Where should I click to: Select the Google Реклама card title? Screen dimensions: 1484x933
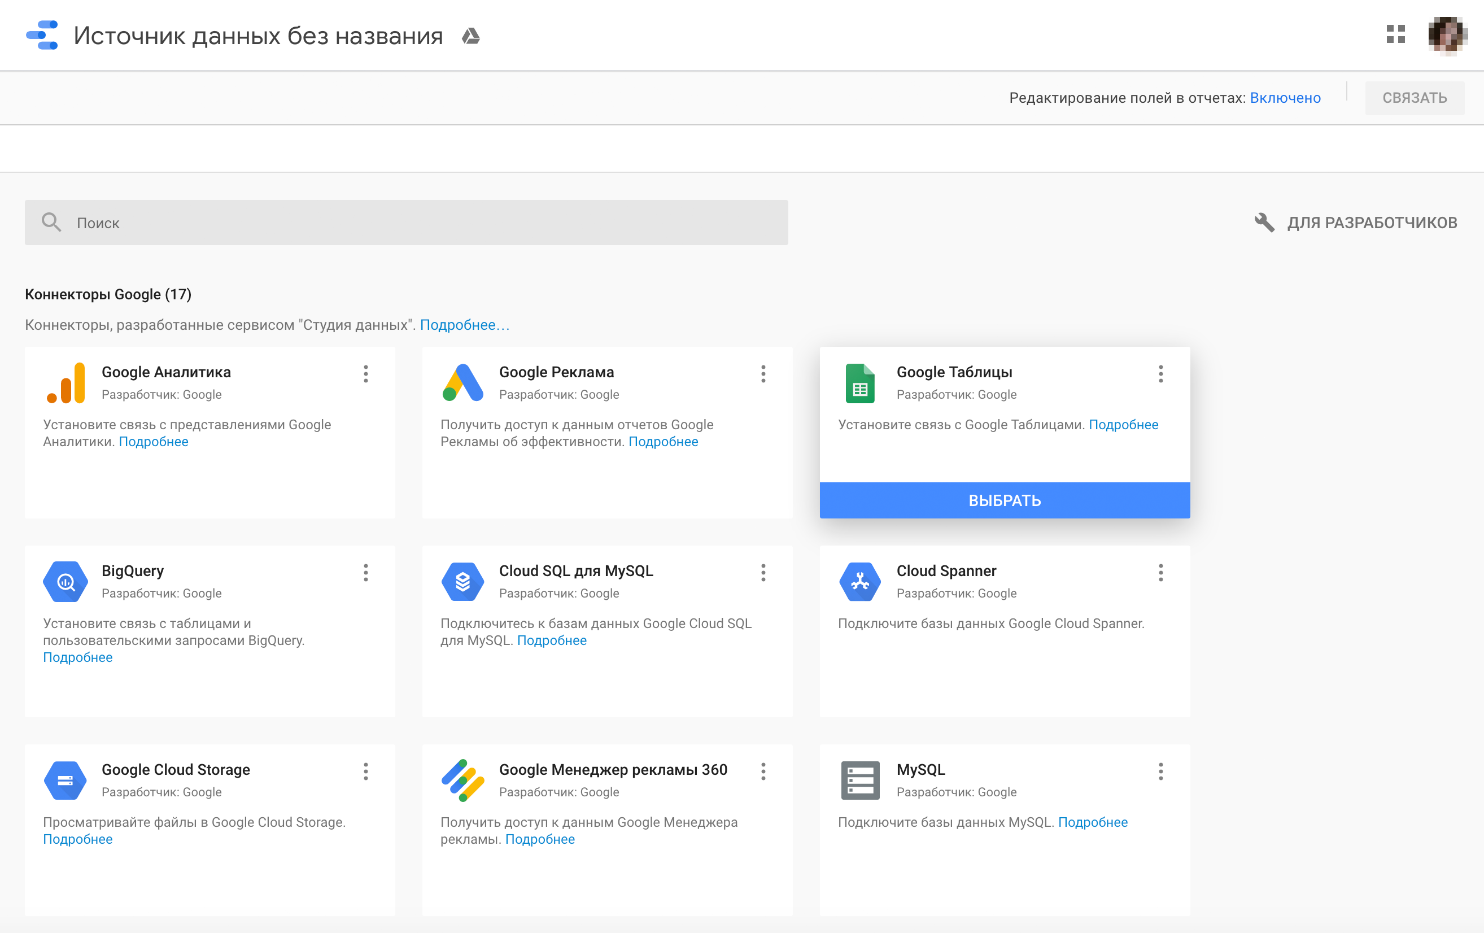(557, 372)
